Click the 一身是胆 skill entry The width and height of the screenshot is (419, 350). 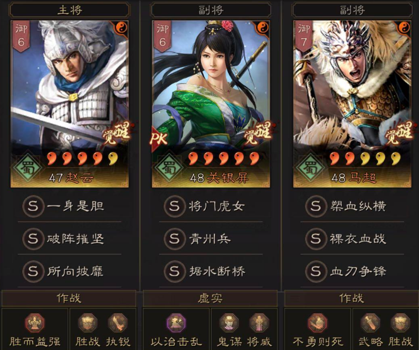click(x=70, y=206)
